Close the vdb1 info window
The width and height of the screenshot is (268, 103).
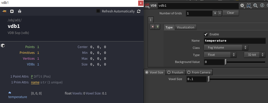pyautogui.click(x=141, y=3)
